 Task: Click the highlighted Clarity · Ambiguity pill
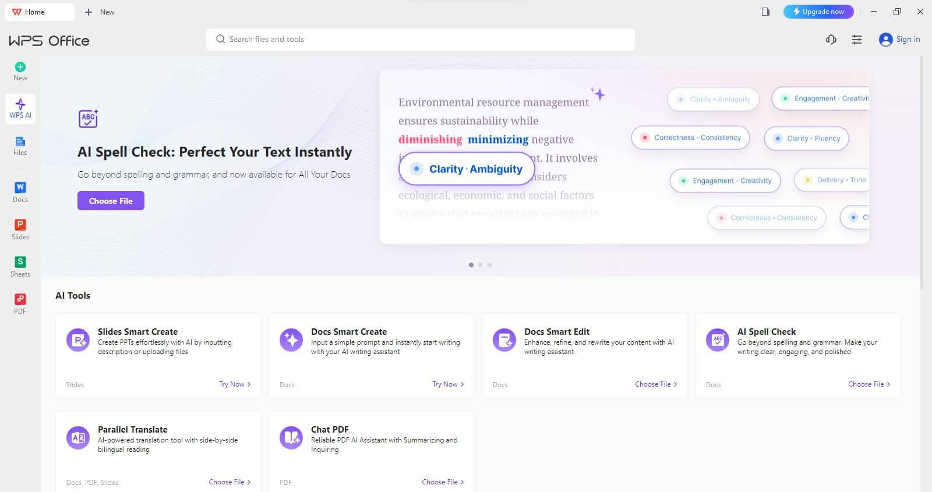[467, 169]
